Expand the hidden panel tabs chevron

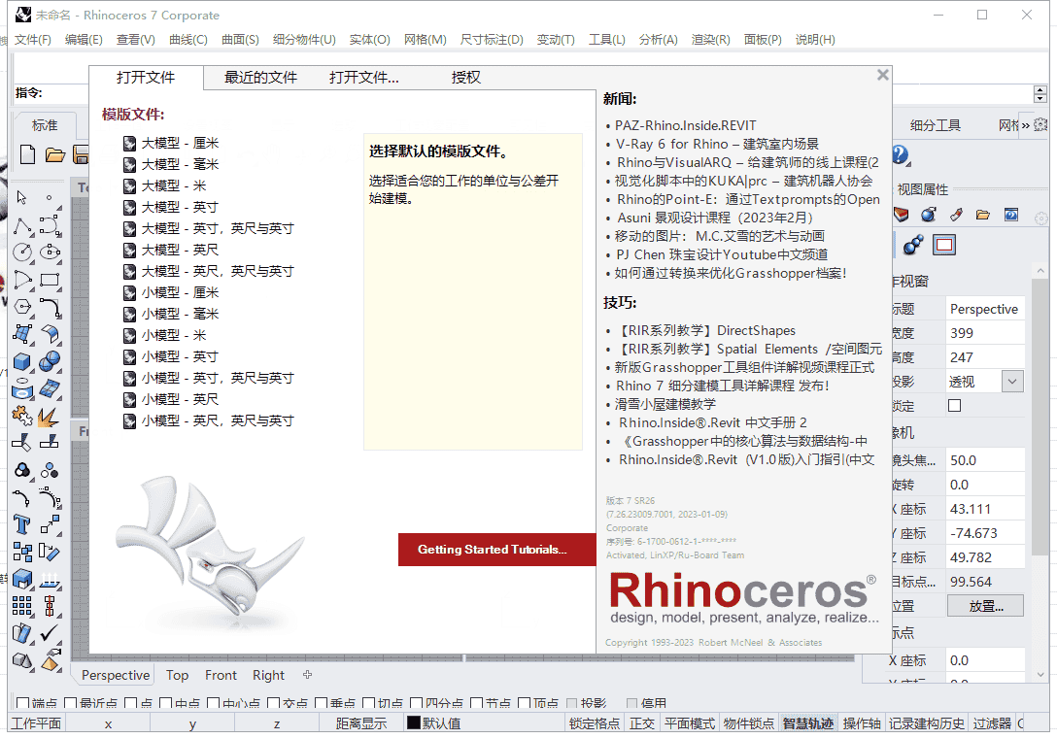pyautogui.click(x=1026, y=124)
